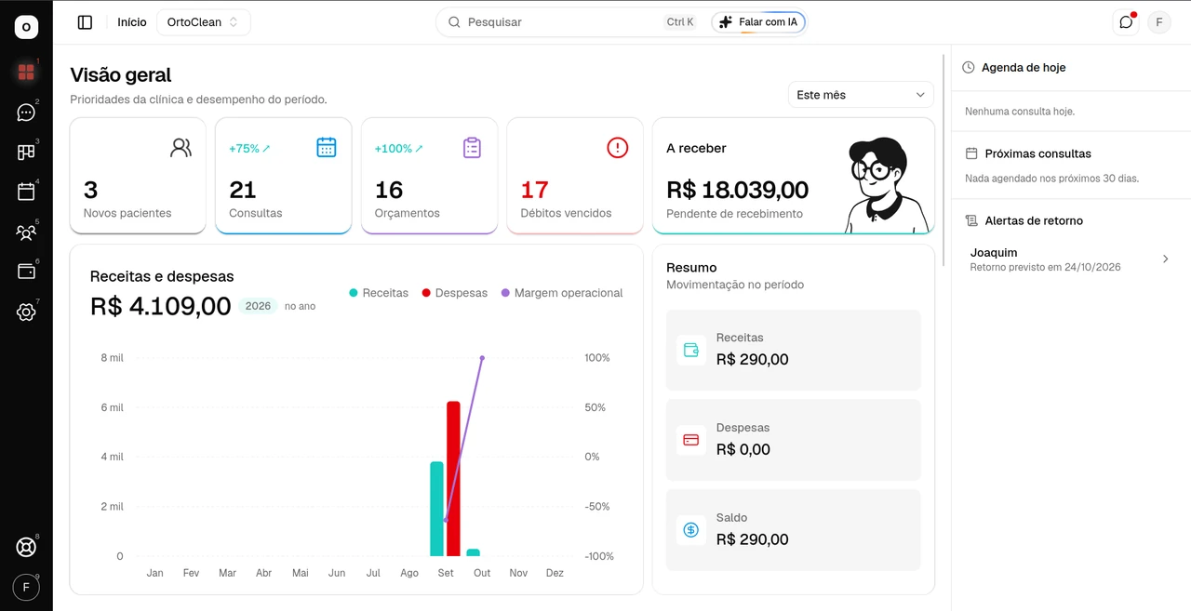
Task: Open the Orçamentos card showing 16
Action: pyautogui.click(x=429, y=176)
